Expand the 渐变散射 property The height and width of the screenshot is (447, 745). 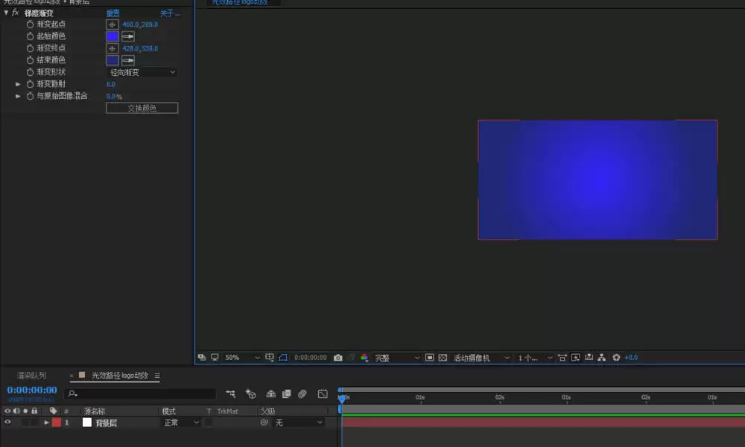18,84
